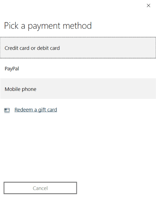Select the Mobile phone payment option
Screen dimensions: 156x202
78,89
